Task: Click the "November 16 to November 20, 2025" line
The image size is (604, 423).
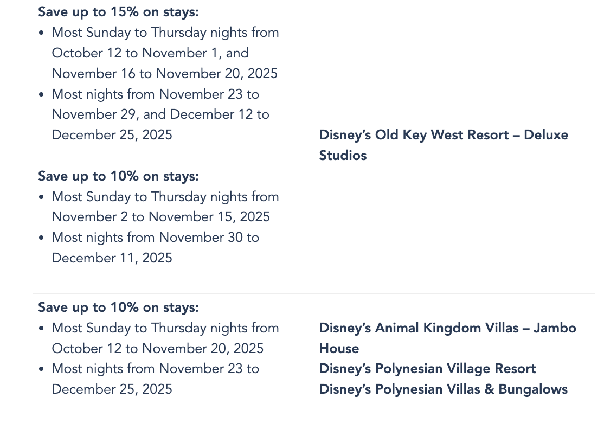Action: [x=164, y=74]
